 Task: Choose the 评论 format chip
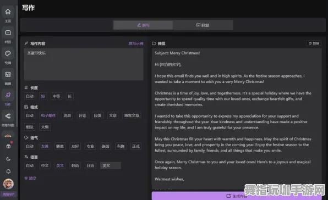coord(83,115)
